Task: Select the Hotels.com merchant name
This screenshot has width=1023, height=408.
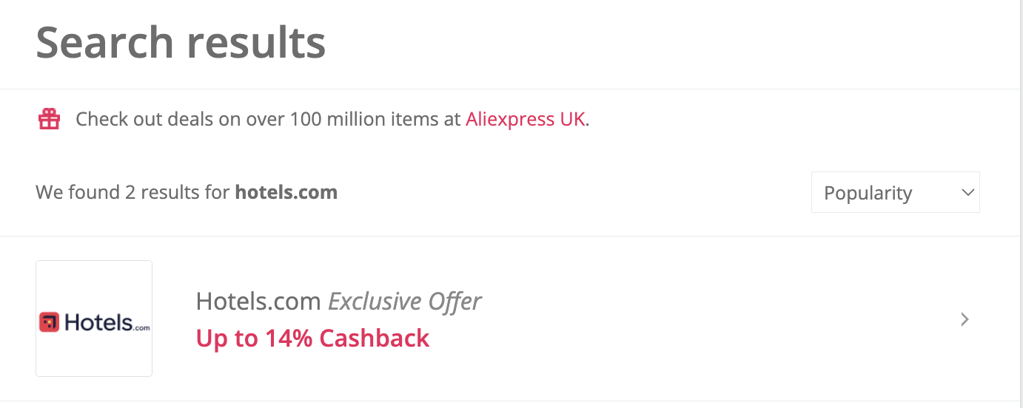Action: [x=258, y=301]
